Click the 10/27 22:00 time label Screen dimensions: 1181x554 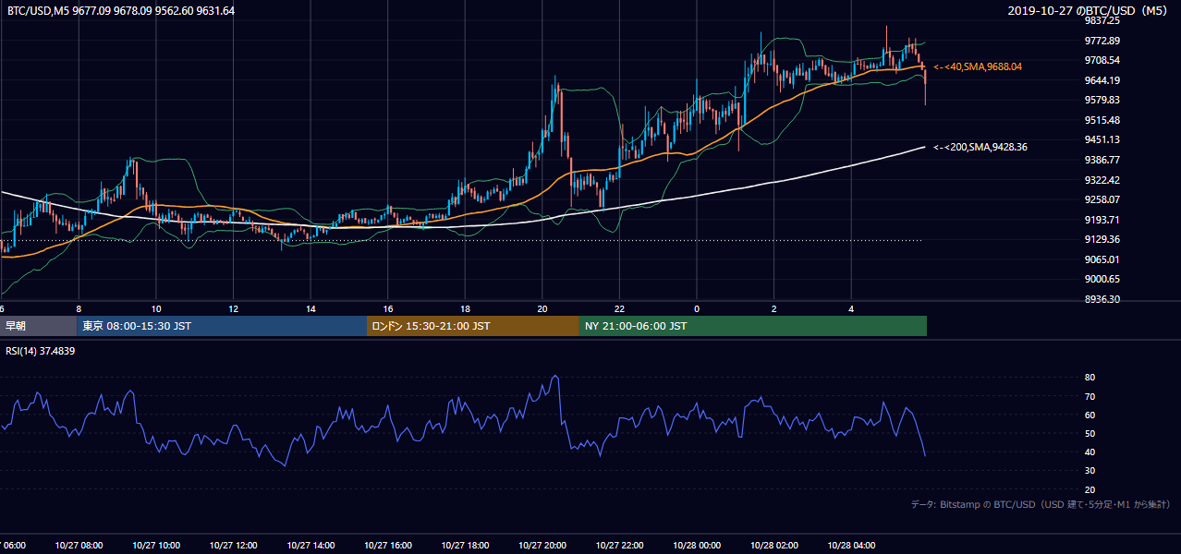pos(619,545)
